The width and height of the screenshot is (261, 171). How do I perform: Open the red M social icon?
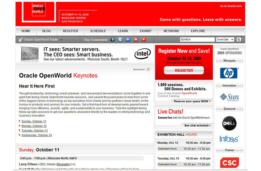point(136,40)
